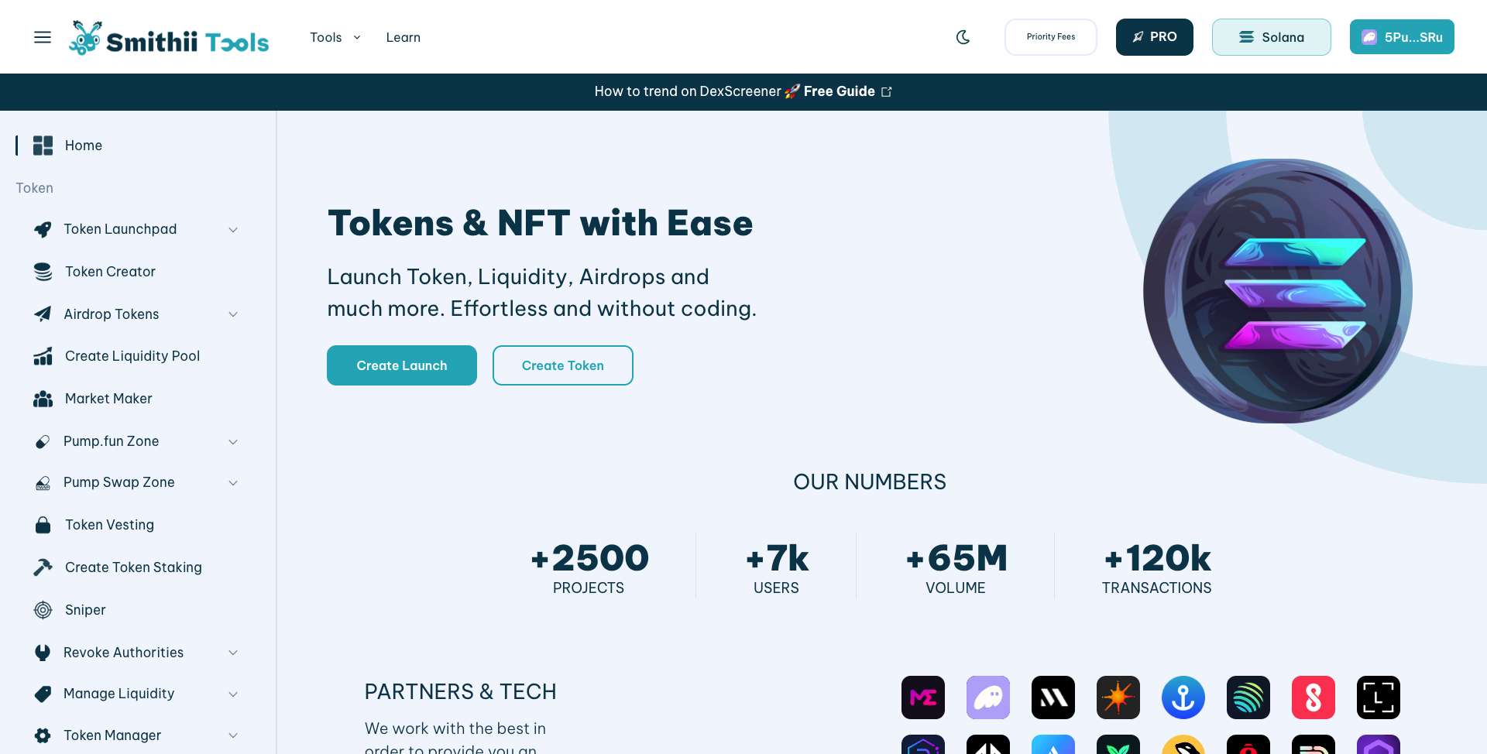Click the blue anchor partner icon
Screen dimensions: 1487x754
pyautogui.click(x=1183, y=697)
